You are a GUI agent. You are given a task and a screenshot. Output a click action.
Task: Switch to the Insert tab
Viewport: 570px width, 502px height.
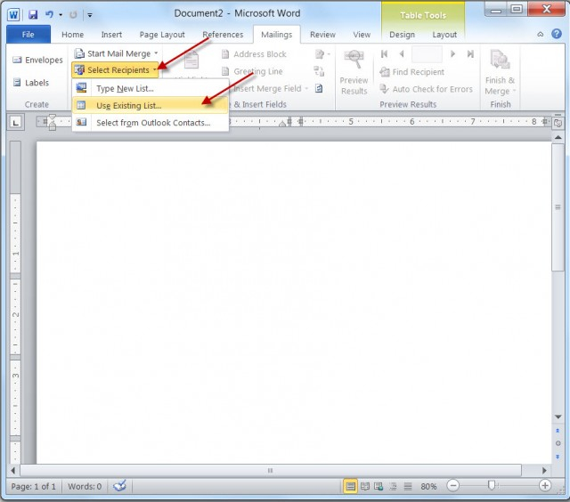pos(111,35)
